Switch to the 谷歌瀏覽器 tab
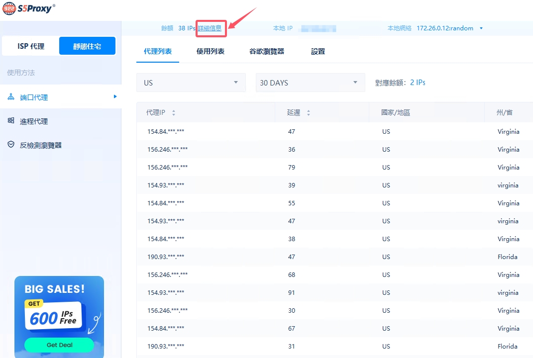Image resolution: width=533 pixels, height=358 pixels. coord(266,51)
